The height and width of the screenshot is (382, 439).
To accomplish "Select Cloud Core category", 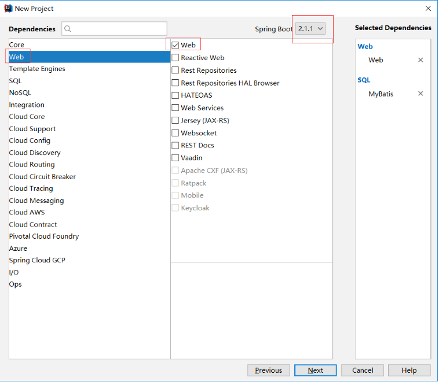I will [89, 117].
